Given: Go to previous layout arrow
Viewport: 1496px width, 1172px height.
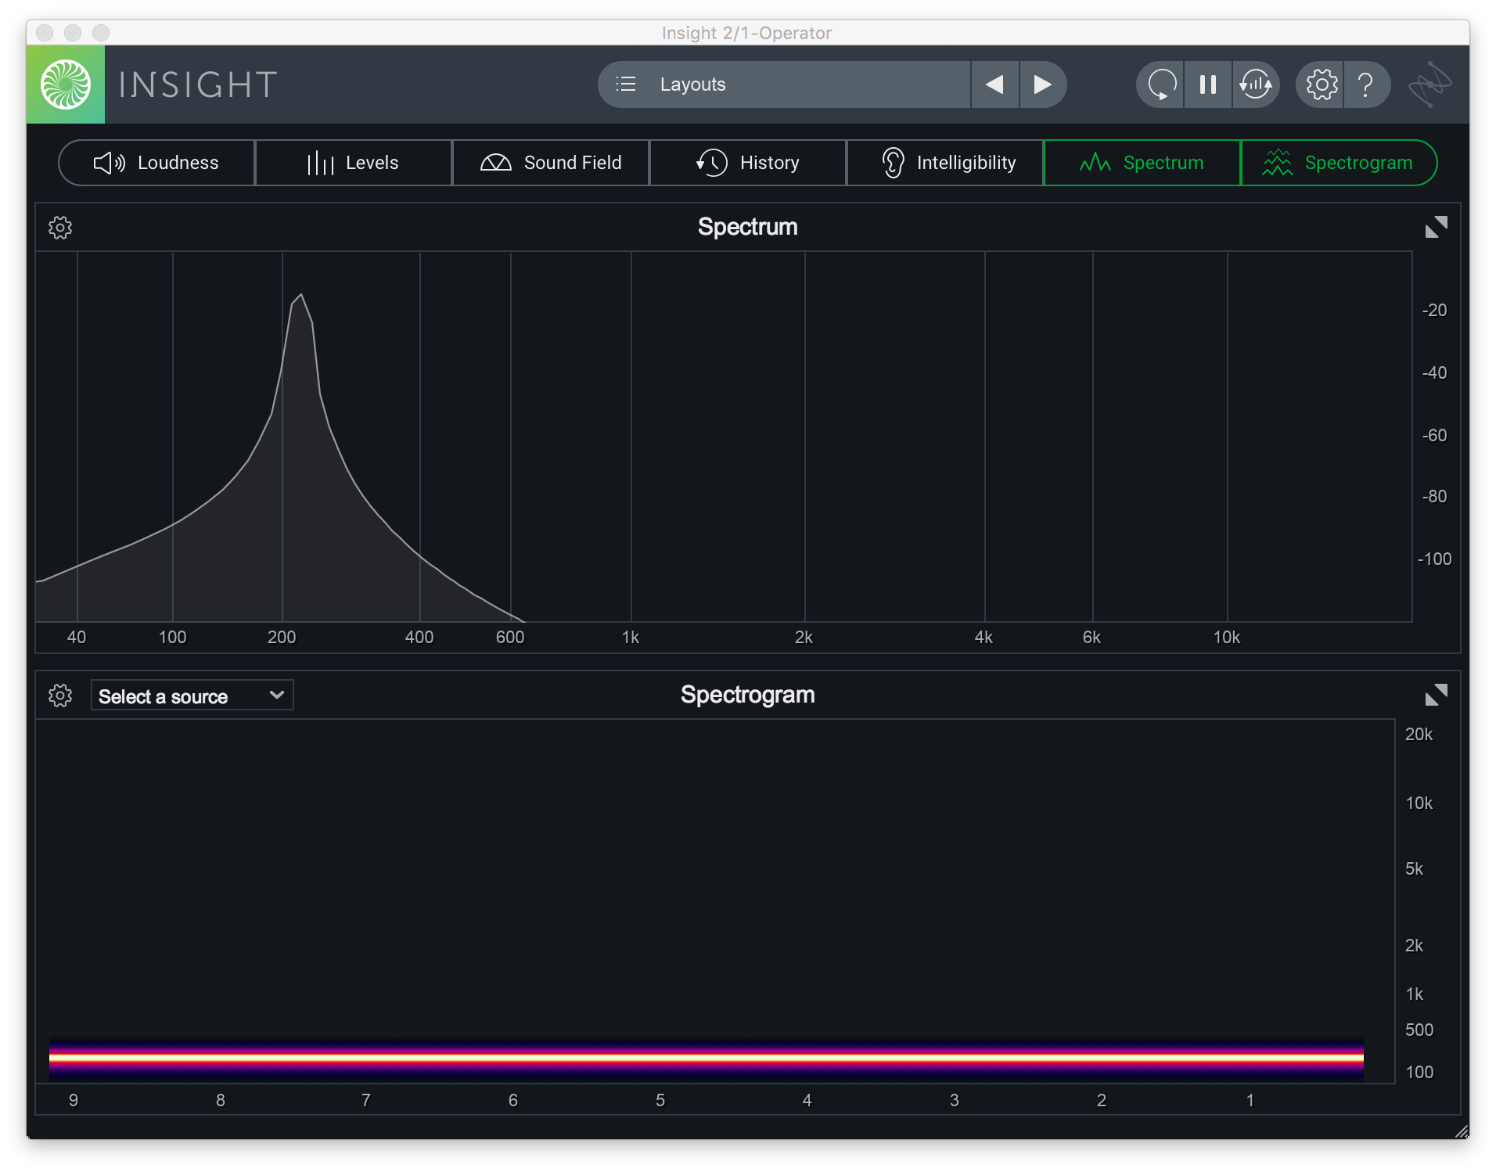Looking at the screenshot, I should point(994,84).
